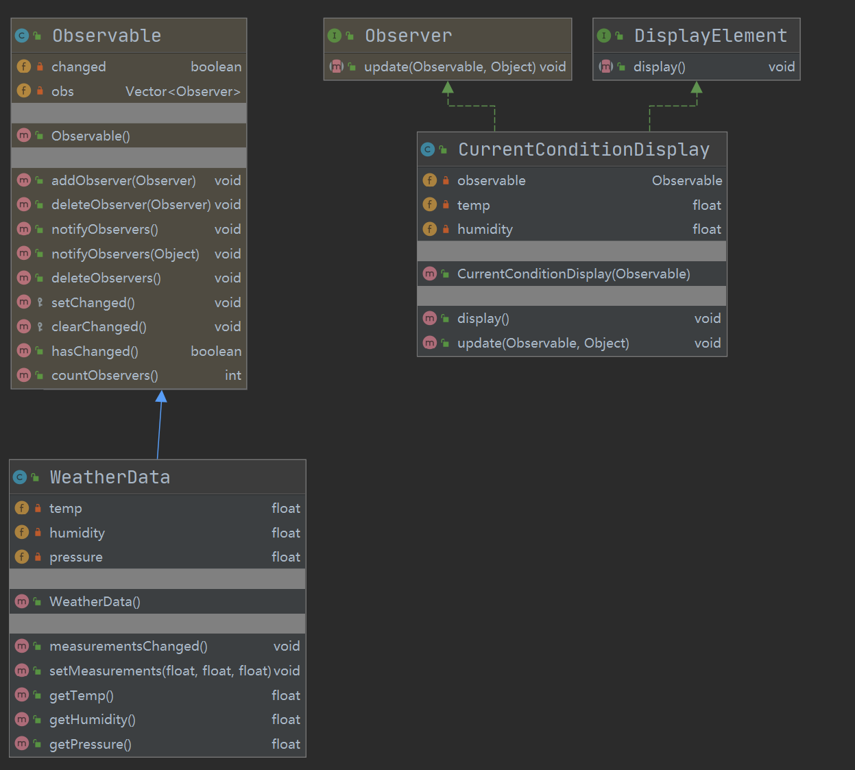The width and height of the screenshot is (855, 770).
Task: Select the CurrentConditionDisplay(Observable) constructor row
Action: pyautogui.click(x=573, y=274)
